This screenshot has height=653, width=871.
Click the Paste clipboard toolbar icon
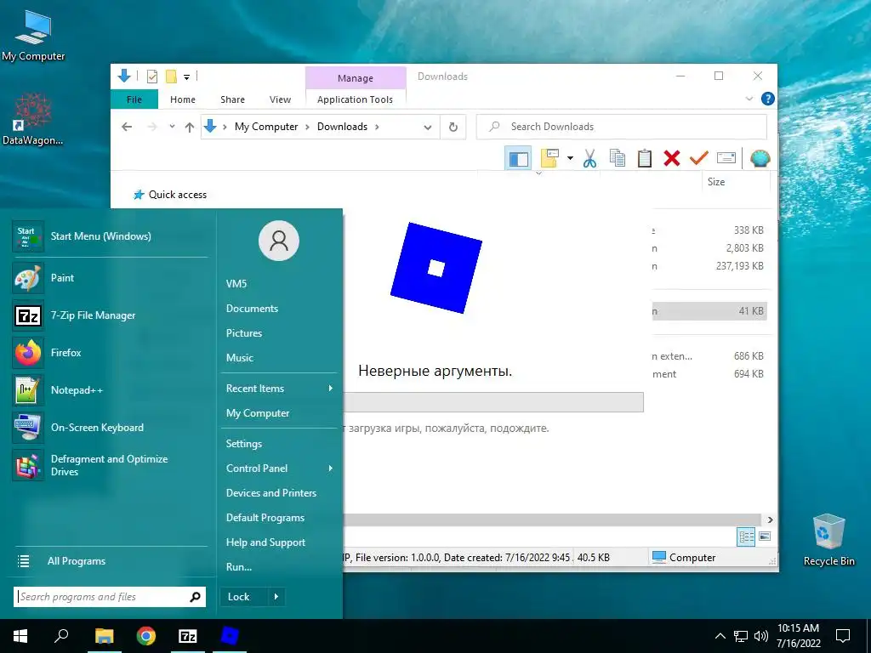(x=645, y=159)
